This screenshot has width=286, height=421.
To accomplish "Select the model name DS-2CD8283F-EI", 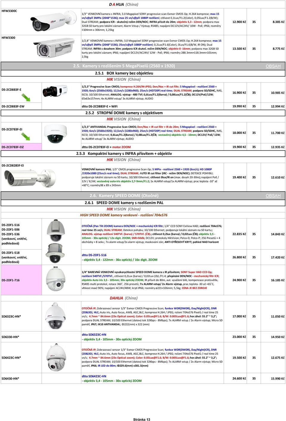I will (13, 165).
